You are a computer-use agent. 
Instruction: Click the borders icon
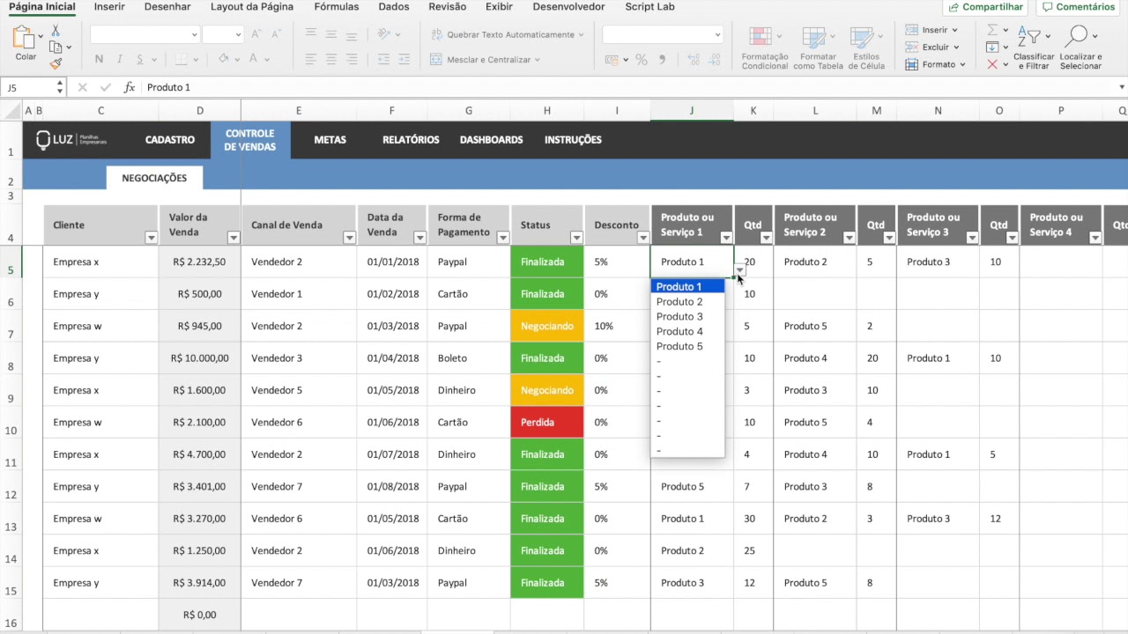(182, 60)
